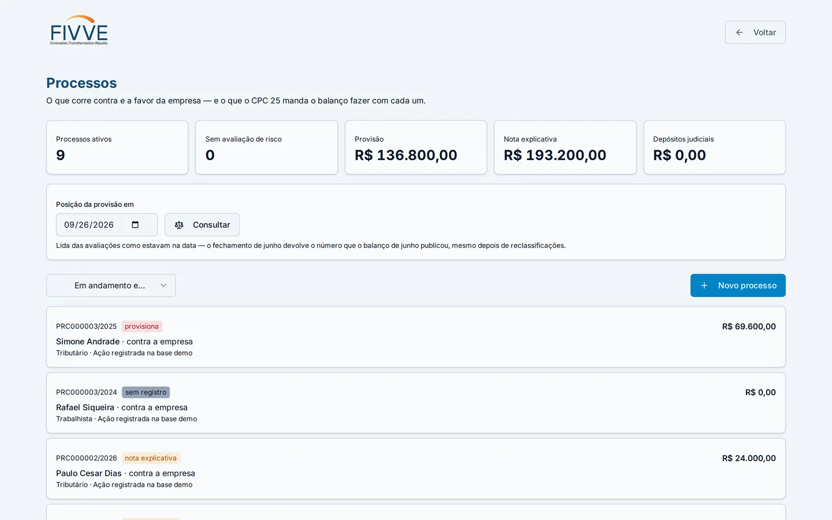
Task: Click the 'sem registro' status badge
Action: click(146, 393)
